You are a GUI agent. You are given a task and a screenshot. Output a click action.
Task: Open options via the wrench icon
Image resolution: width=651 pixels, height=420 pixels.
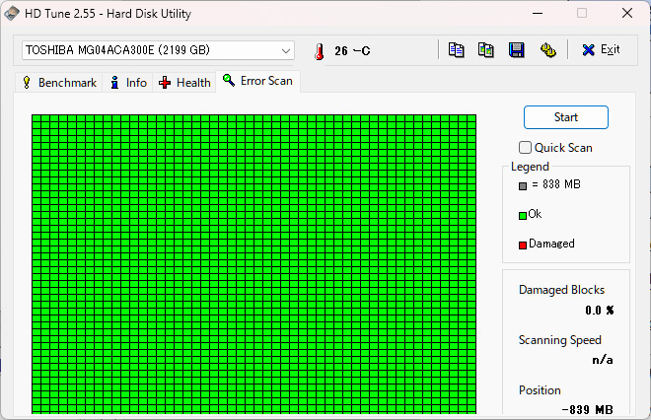click(x=548, y=50)
